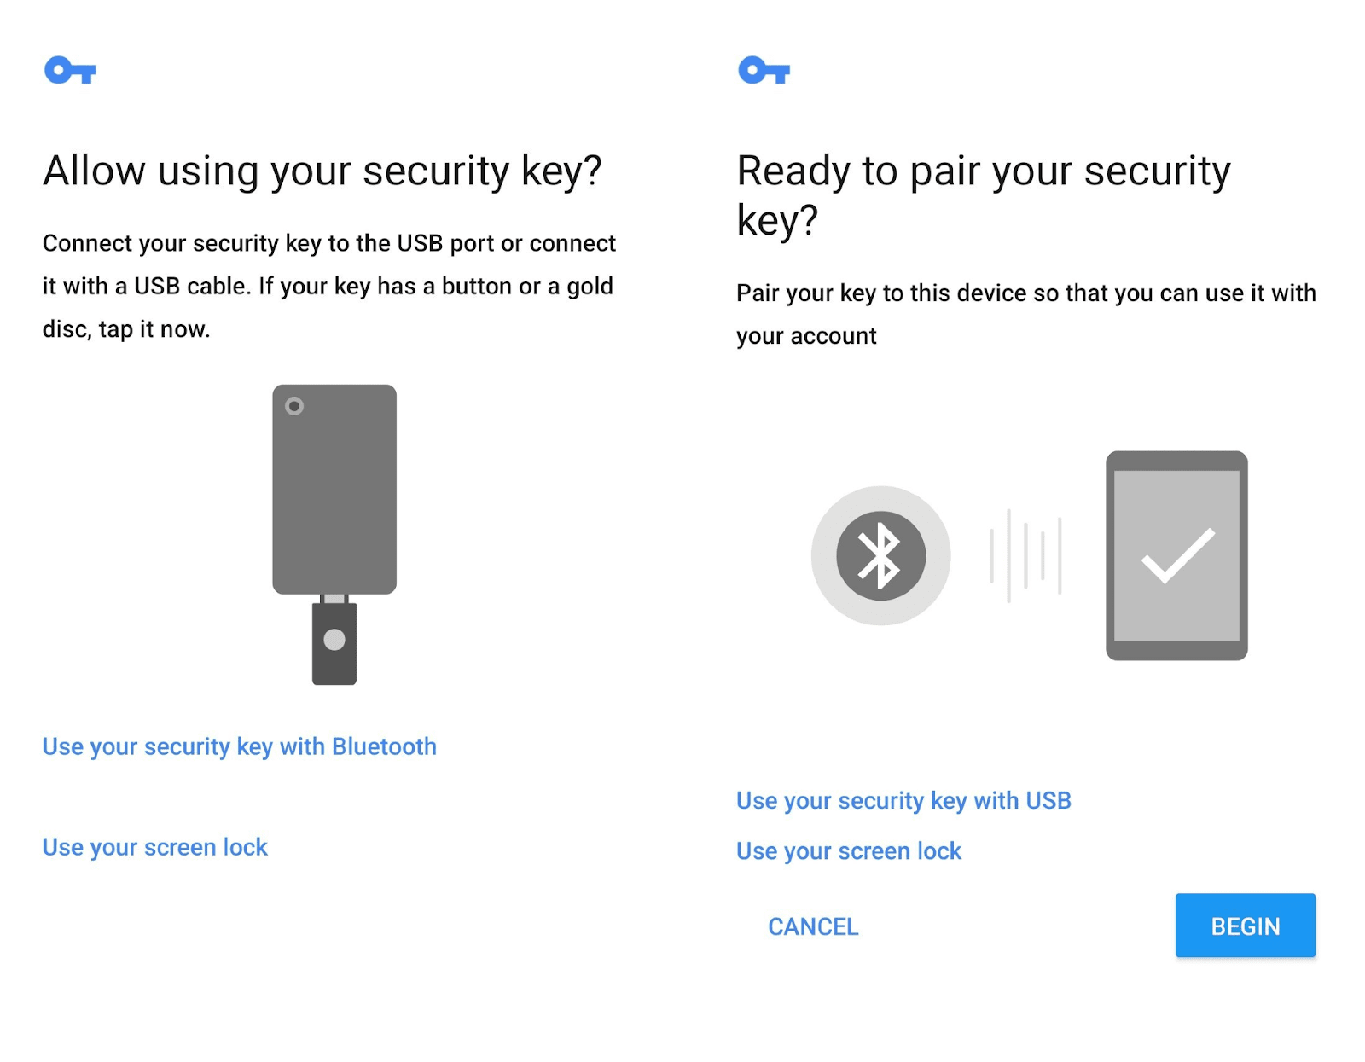Click the white checkmark on the tablet
The height and width of the screenshot is (1062, 1365).
click(x=1177, y=556)
